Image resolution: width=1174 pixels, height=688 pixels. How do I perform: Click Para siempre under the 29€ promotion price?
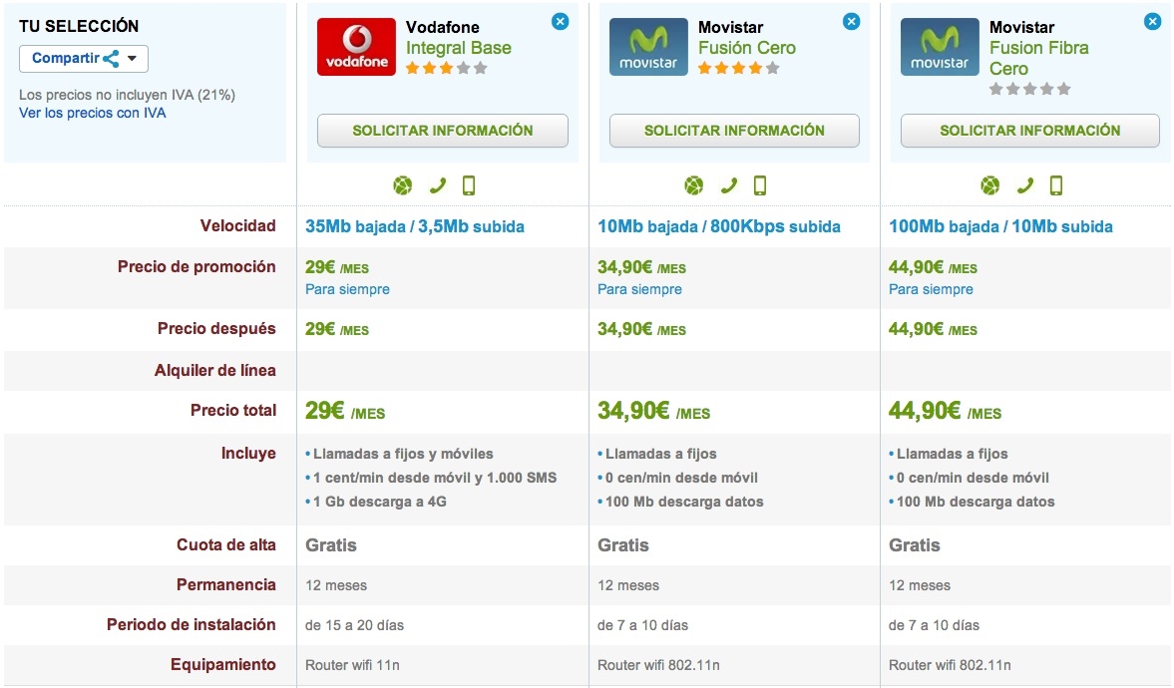point(347,290)
